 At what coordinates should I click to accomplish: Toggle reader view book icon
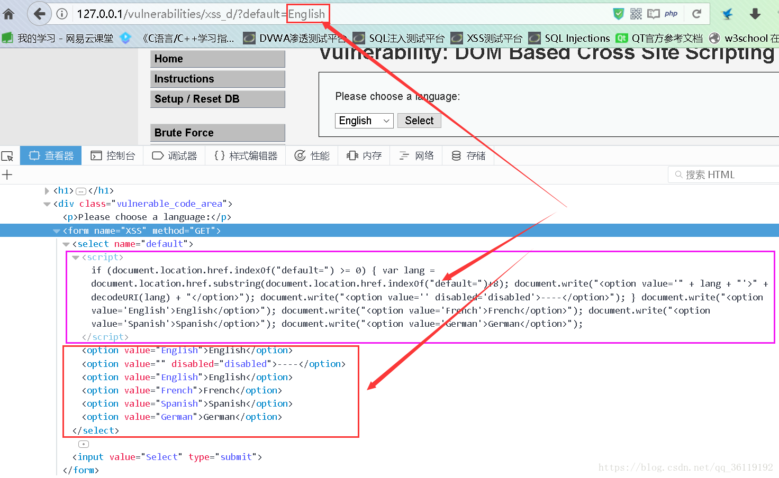pyautogui.click(x=654, y=14)
